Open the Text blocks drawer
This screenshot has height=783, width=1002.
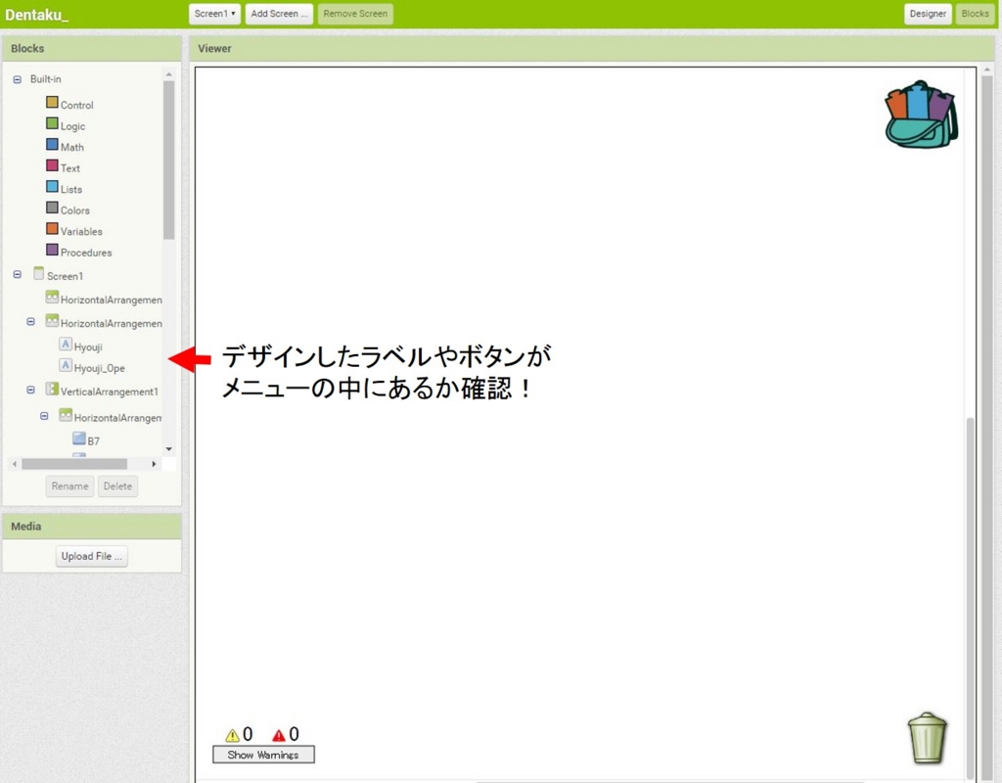pyautogui.click(x=68, y=167)
